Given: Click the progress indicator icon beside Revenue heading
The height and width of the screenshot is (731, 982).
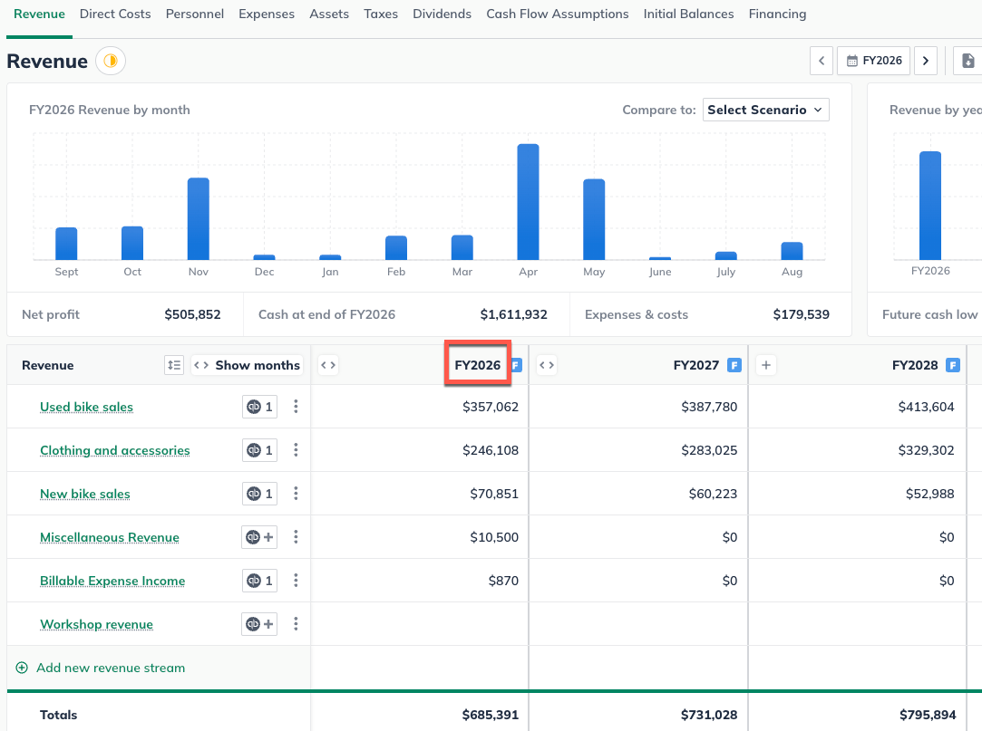Looking at the screenshot, I should click(111, 61).
